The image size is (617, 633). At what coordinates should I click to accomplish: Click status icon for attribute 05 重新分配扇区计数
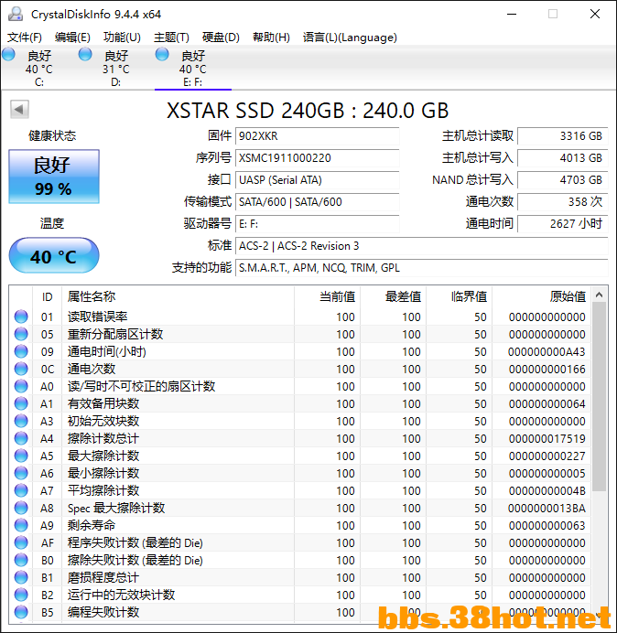click(21, 334)
